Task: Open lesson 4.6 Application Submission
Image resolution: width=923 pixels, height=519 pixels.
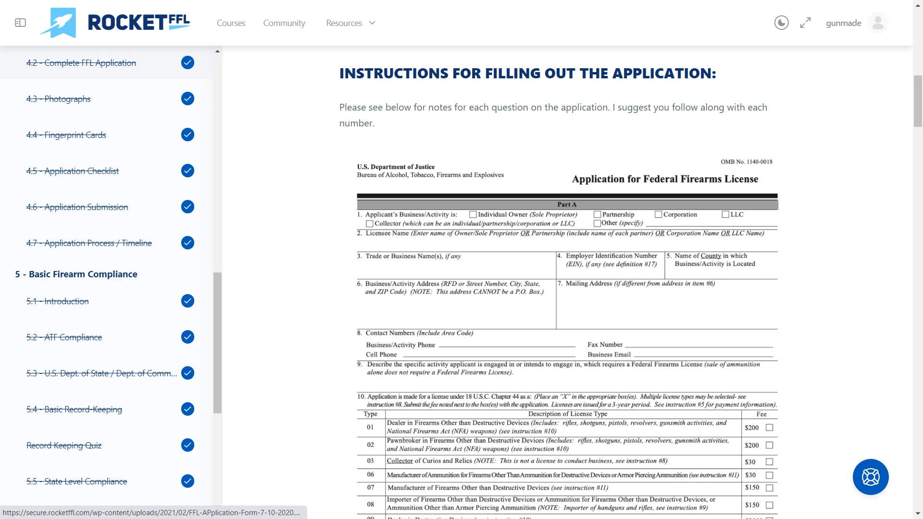Action: (77, 207)
